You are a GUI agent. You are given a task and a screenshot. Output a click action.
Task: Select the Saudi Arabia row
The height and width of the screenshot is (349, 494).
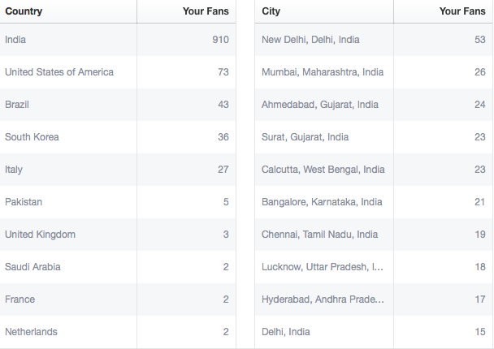pos(118,266)
